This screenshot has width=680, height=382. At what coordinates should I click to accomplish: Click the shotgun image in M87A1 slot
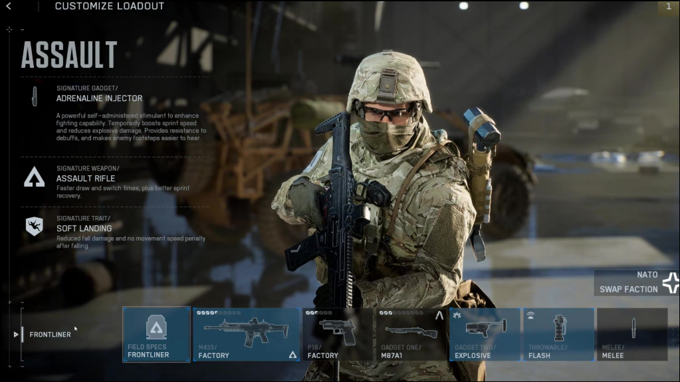(411, 332)
